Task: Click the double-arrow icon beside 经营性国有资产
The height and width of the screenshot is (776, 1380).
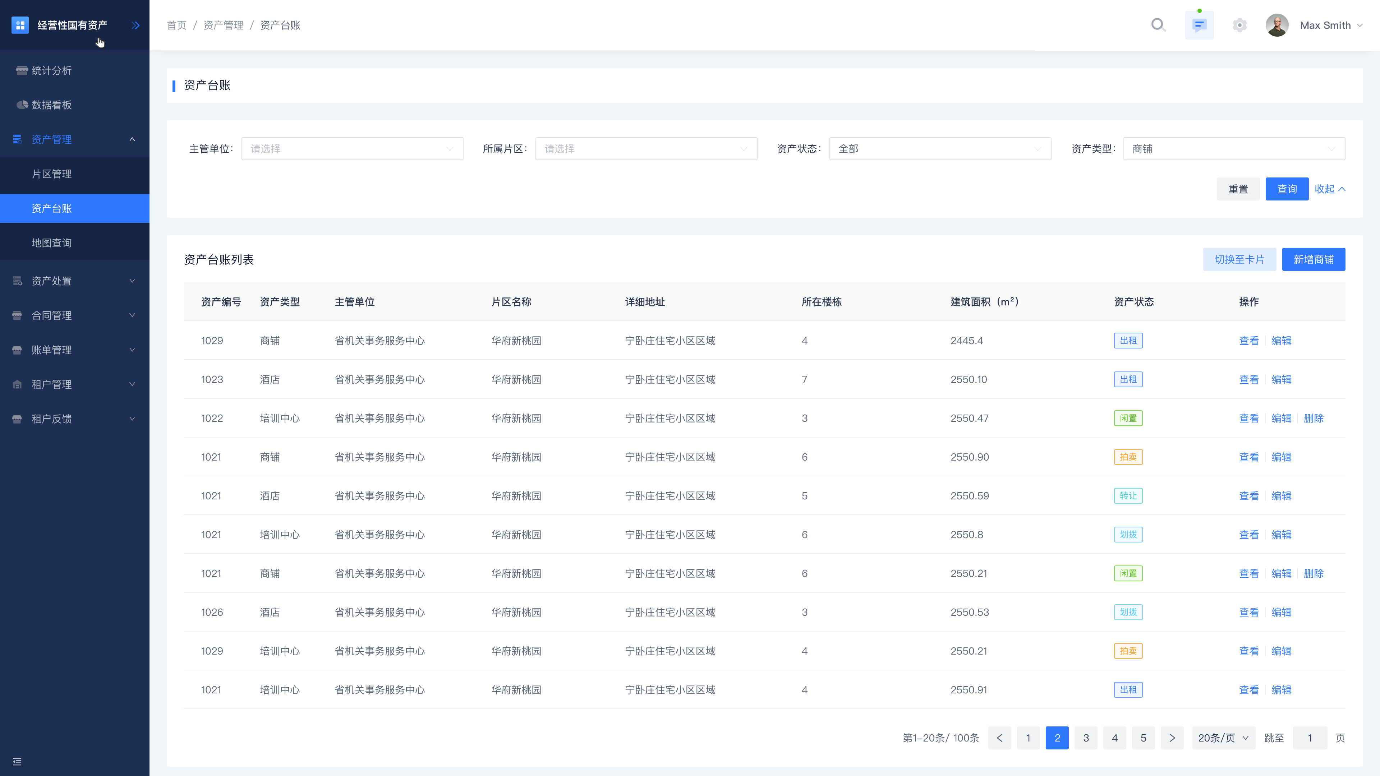Action: 135,25
